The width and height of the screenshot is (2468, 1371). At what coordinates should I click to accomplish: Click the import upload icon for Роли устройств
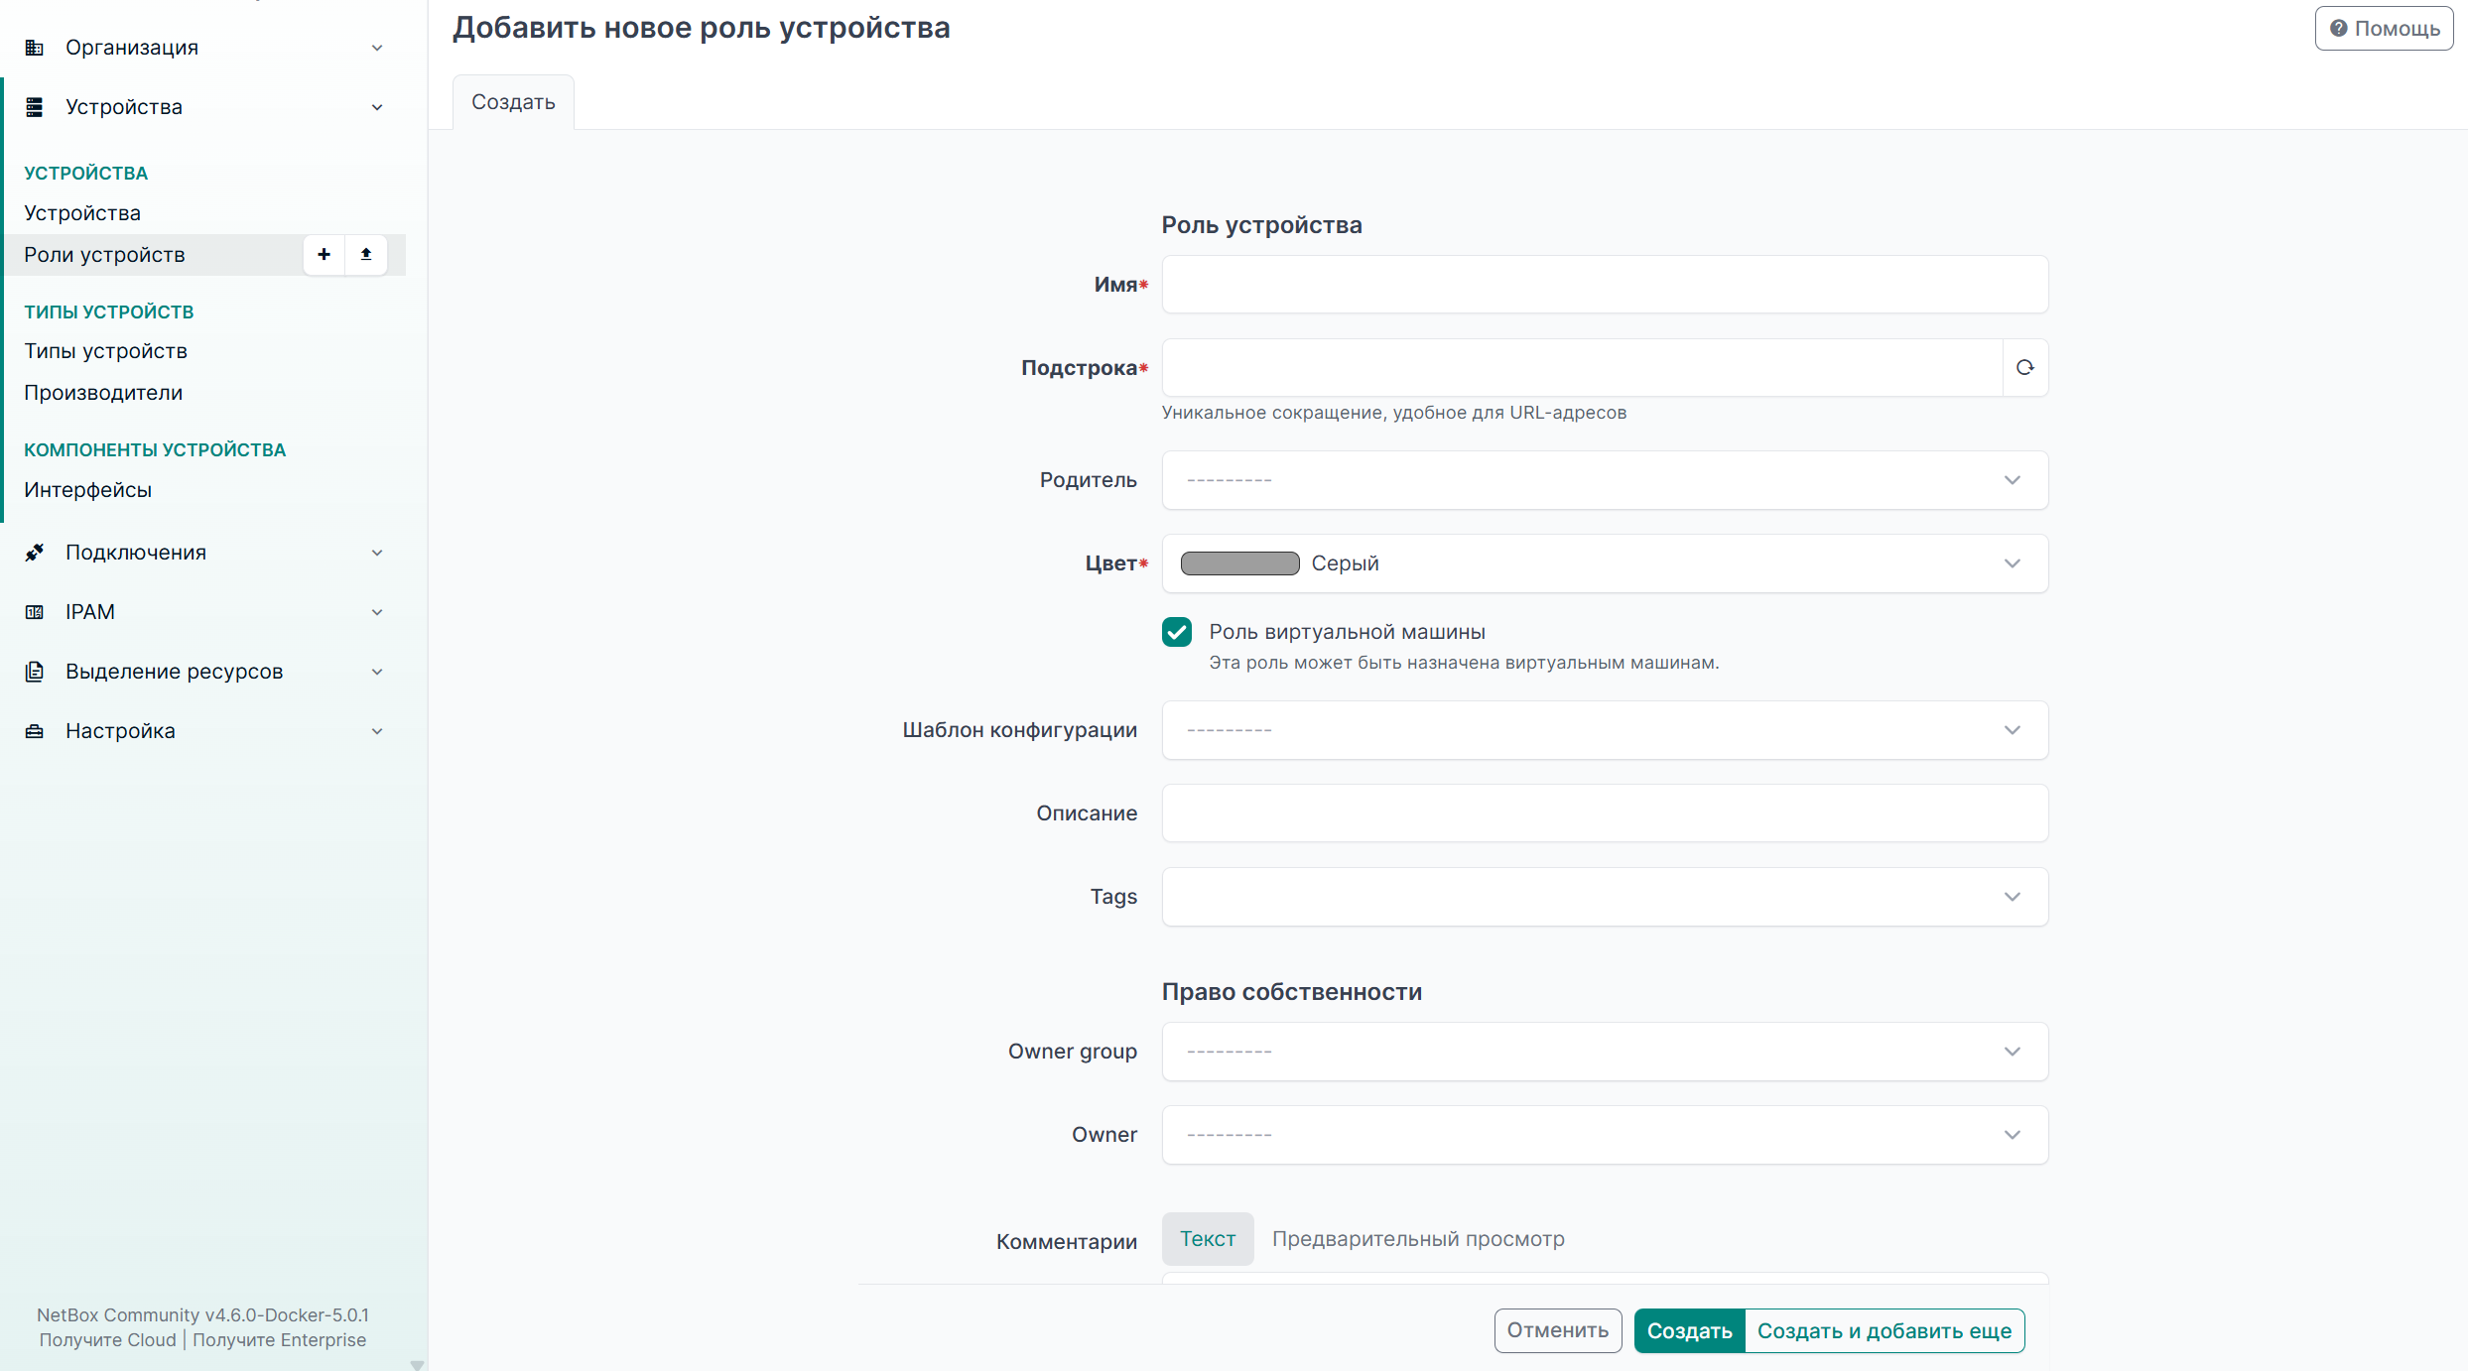pyautogui.click(x=366, y=255)
